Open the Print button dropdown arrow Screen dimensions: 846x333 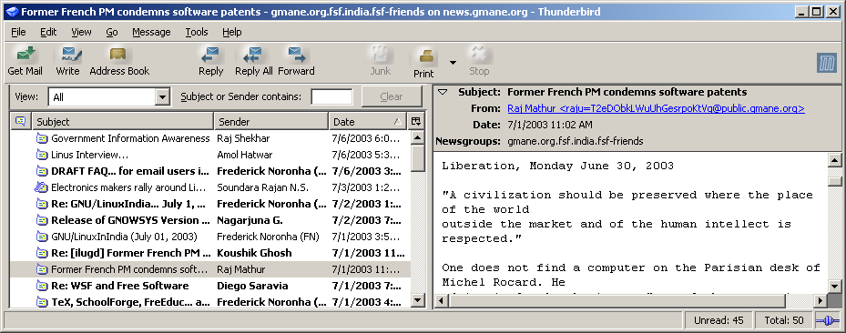click(454, 62)
